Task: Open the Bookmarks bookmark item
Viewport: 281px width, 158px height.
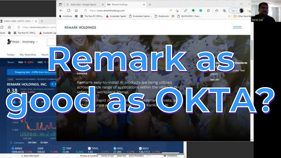Action: 162,16
